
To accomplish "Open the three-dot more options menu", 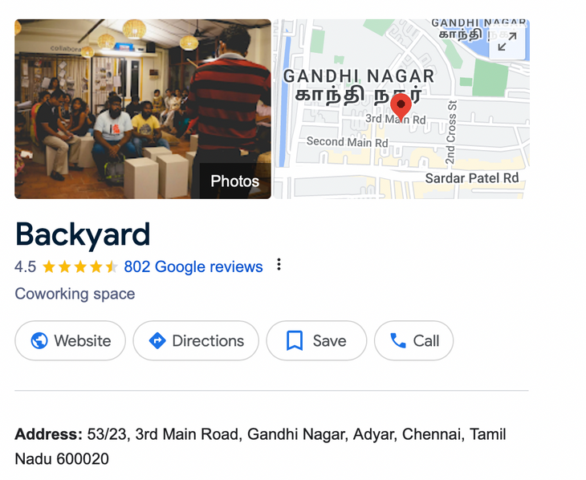I will [279, 264].
